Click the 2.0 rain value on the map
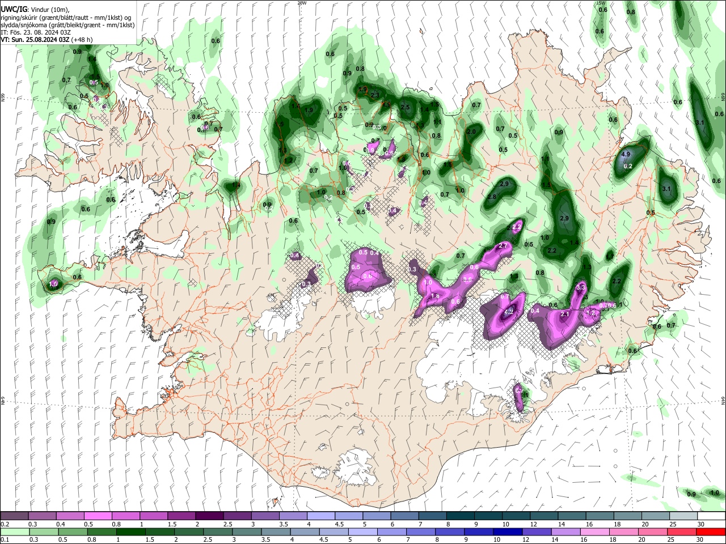Viewport: 726px width, 544px height. point(471,131)
